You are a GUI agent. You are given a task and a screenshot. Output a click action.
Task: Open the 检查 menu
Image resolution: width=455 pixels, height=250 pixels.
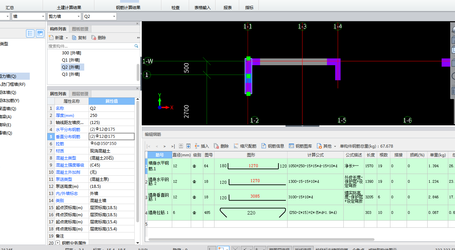coord(176,7)
